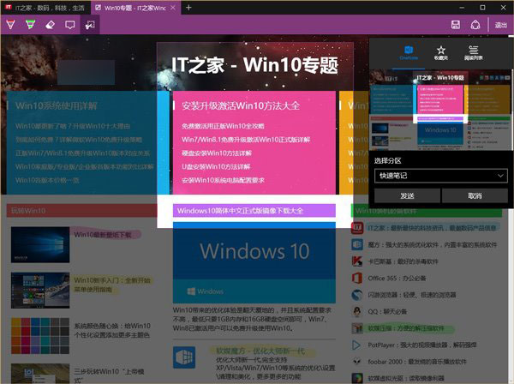
Task: Click the 闪游浏览器 browser icon
Action: click(x=357, y=295)
